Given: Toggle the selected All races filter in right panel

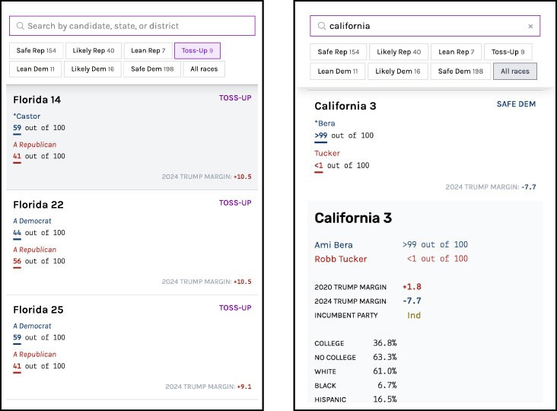Looking at the screenshot, I should pos(515,72).
